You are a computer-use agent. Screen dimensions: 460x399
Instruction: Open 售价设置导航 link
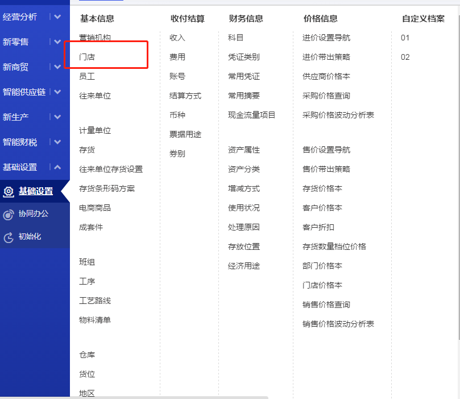(x=326, y=150)
